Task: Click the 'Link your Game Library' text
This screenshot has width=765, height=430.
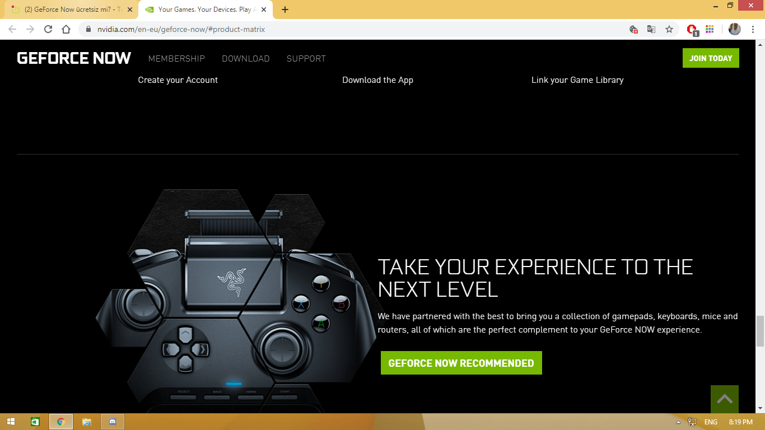Action: pyautogui.click(x=577, y=80)
